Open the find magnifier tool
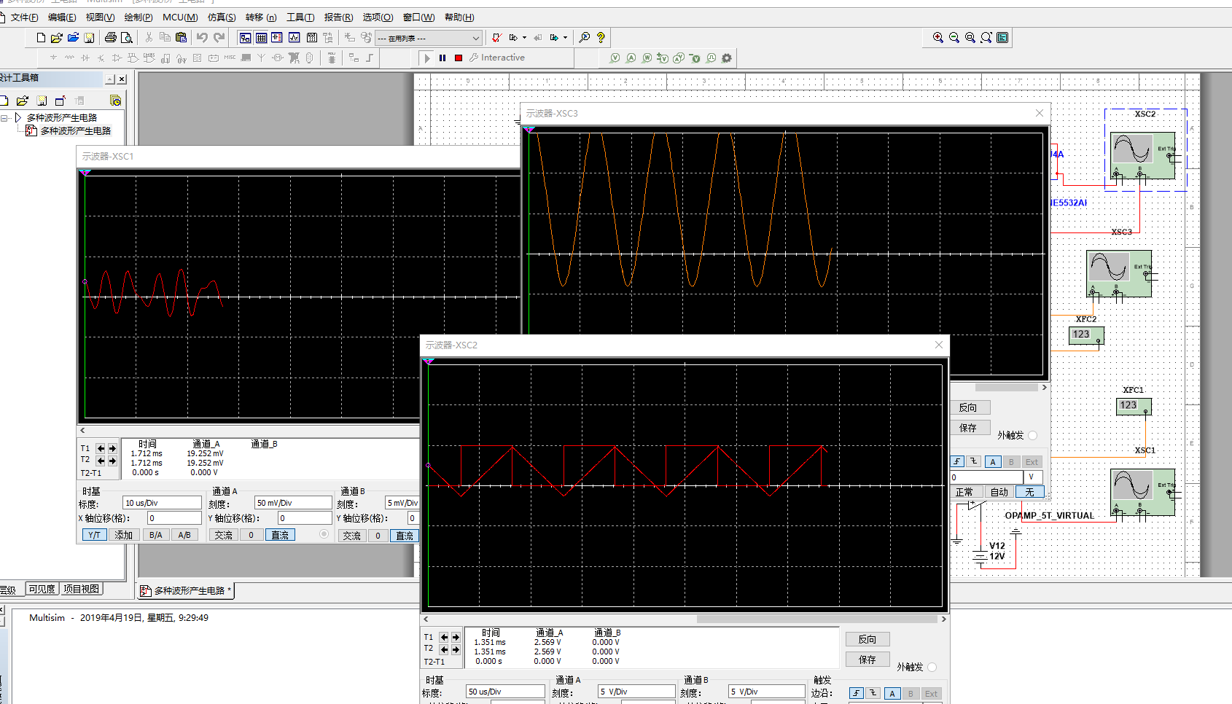The width and height of the screenshot is (1232, 704). [585, 38]
